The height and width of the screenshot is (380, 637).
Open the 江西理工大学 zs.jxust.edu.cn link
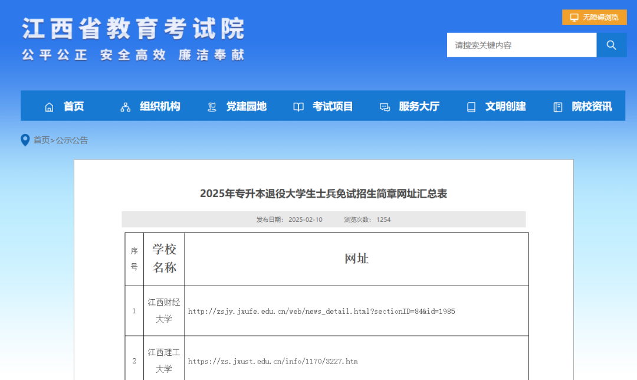coord(272,361)
